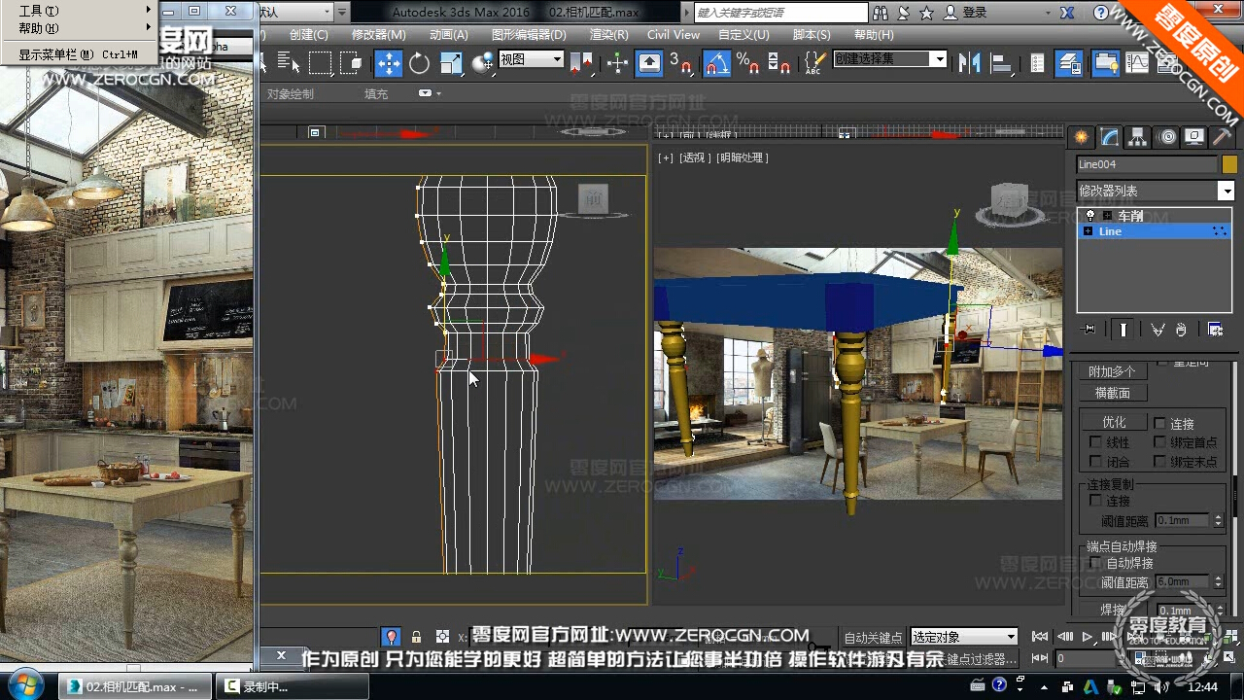
Task: Open the 视图 reference coordinate dropdown
Action: 531,59
